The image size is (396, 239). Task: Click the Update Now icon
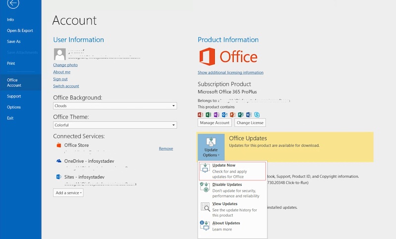(205, 168)
